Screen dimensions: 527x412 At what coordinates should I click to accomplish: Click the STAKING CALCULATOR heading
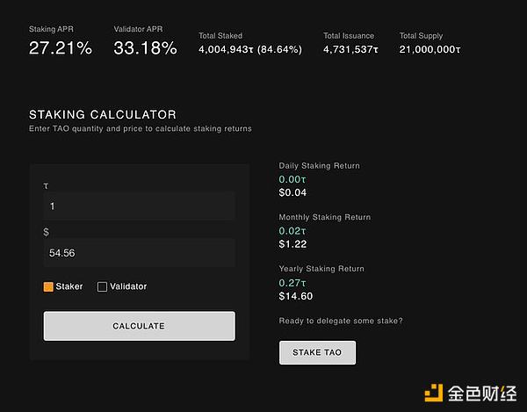pos(102,114)
